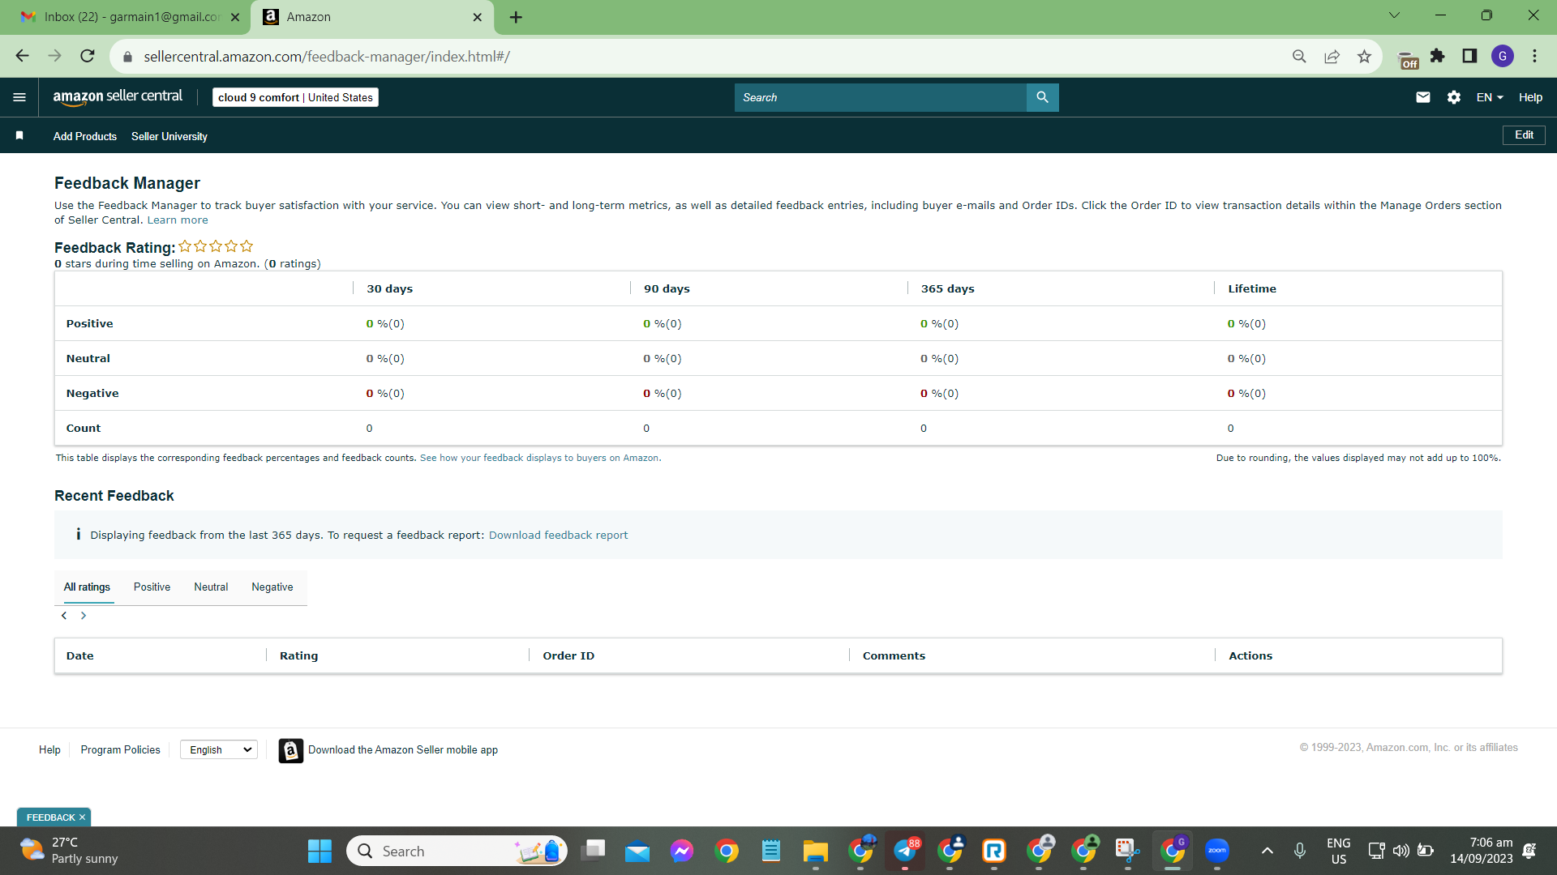This screenshot has height=875, width=1557.
Task: Open the messages envelope icon
Action: (1423, 97)
